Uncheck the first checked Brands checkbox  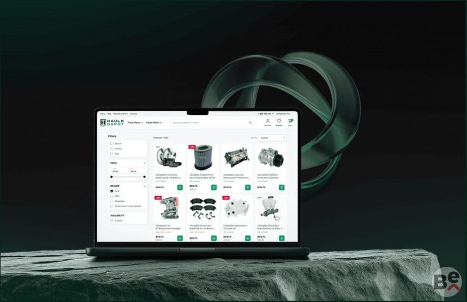click(112, 191)
